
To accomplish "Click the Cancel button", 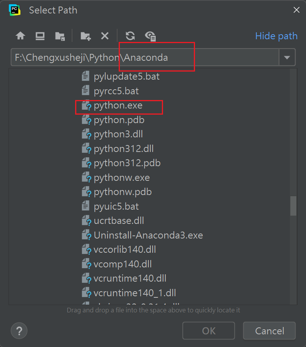I will tap(269, 331).
